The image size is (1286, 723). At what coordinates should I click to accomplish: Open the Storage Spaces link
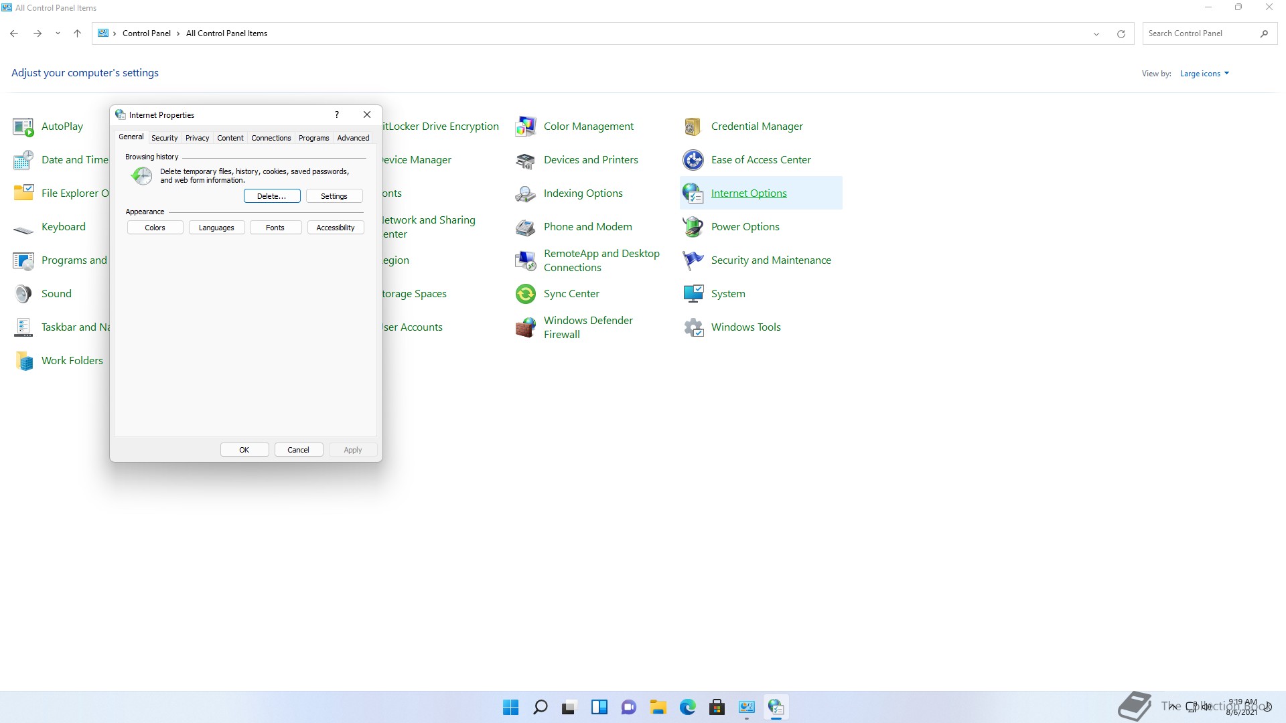(415, 294)
